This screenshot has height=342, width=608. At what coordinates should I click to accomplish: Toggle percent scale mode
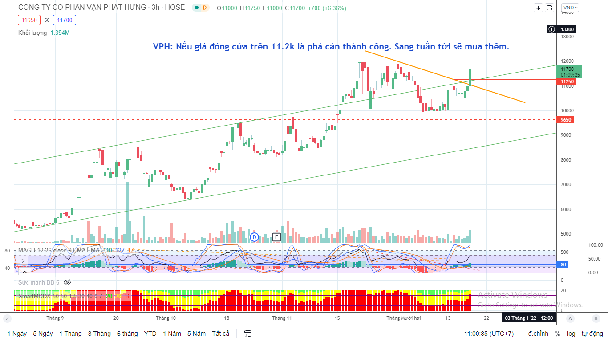(558, 334)
